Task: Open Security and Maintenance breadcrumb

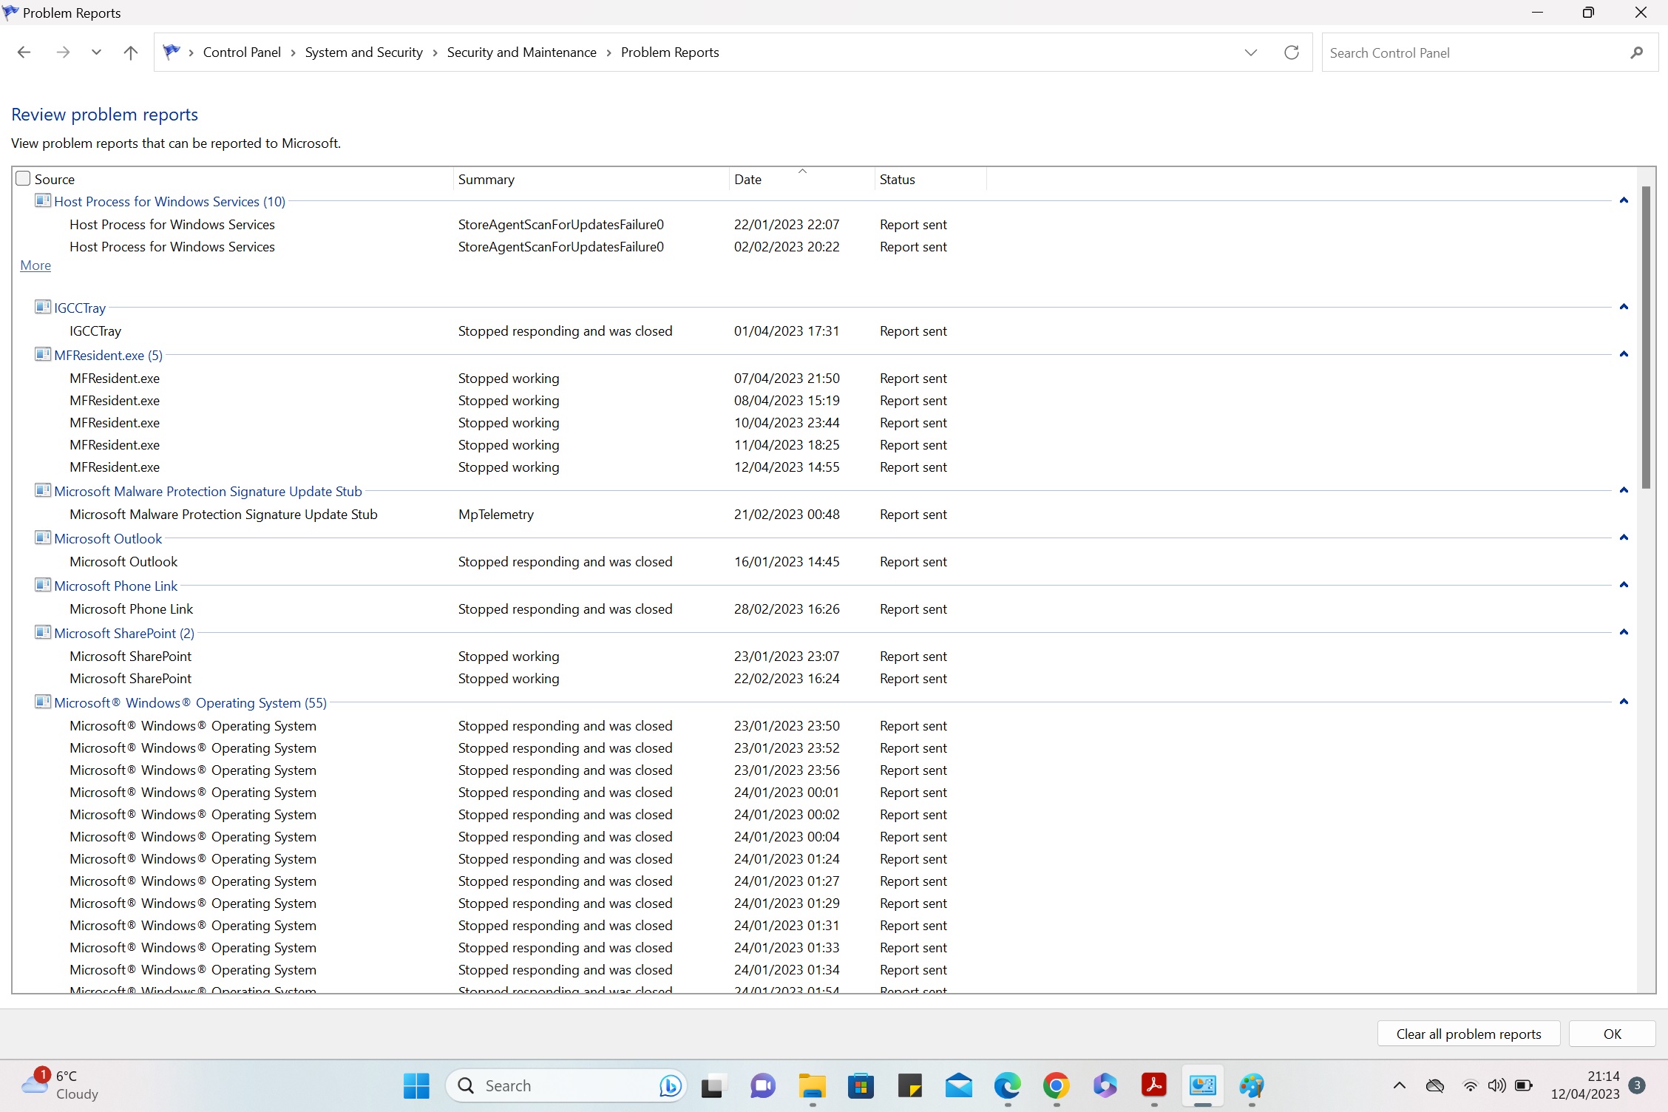Action: (522, 52)
